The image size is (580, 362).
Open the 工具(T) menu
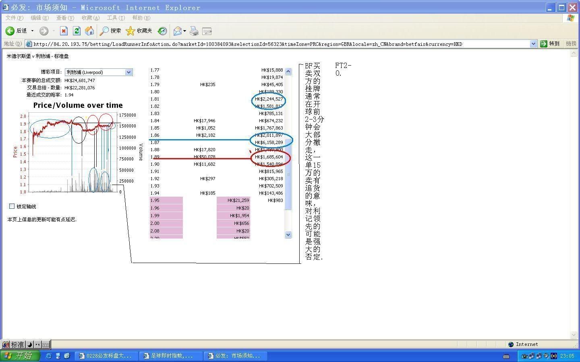point(116,18)
